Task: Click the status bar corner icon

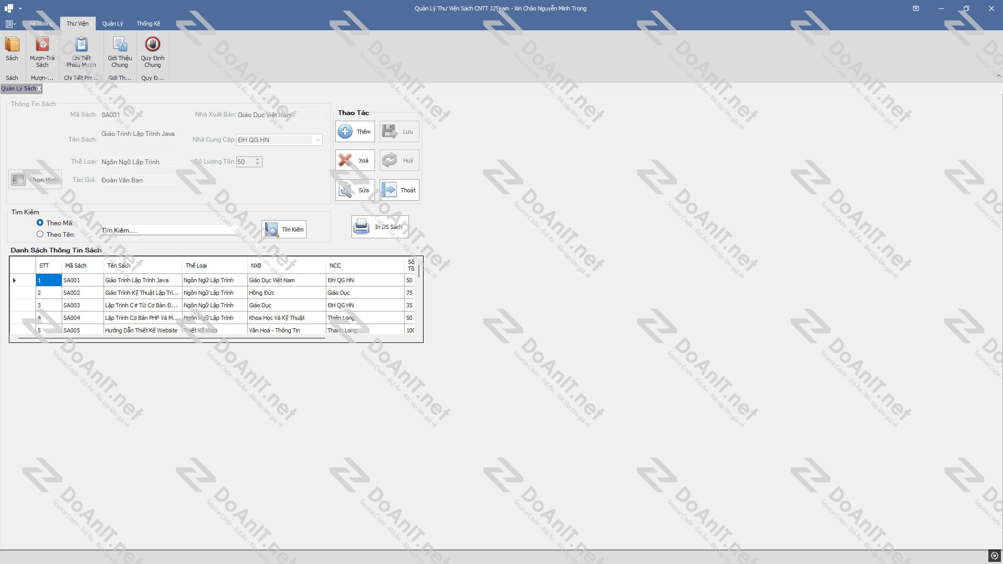Action: tap(995, 556)
